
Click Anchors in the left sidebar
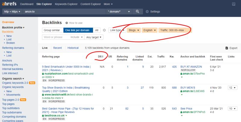pos(7,60)
